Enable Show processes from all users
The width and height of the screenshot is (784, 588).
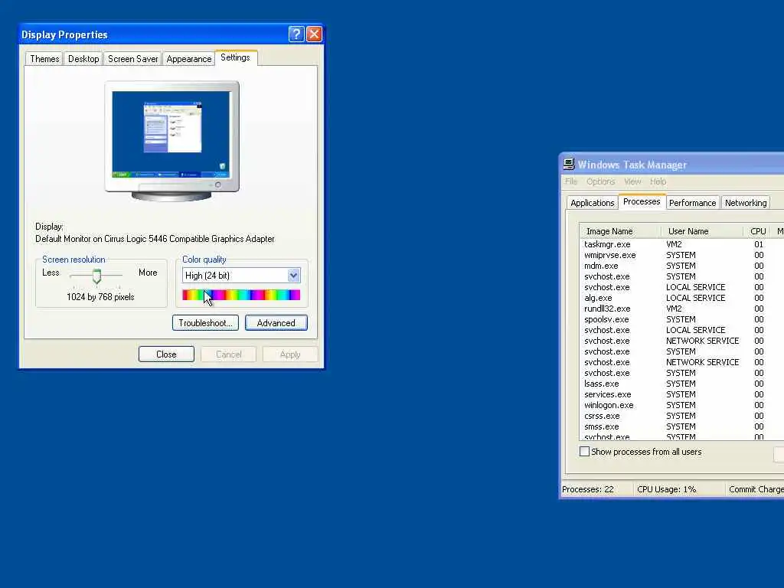(584, 452)
